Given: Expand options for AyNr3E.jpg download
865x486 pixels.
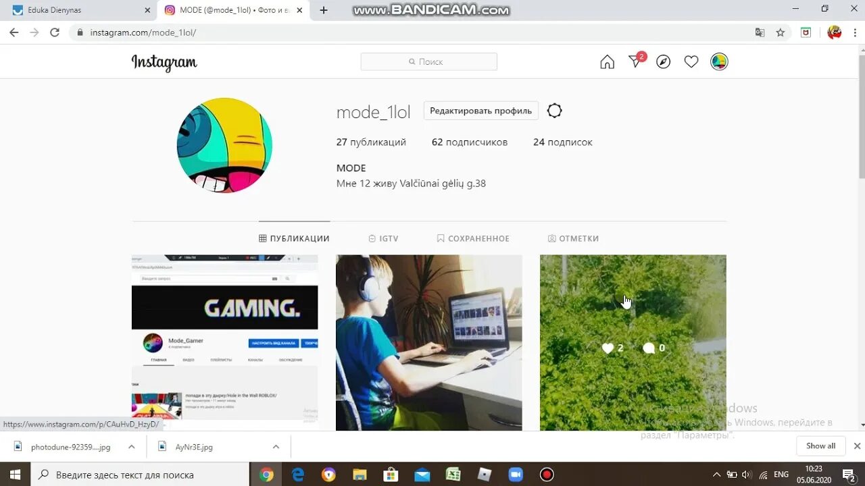Looking at the screenshot, I should pyautogui.click(x=276, y=446).
